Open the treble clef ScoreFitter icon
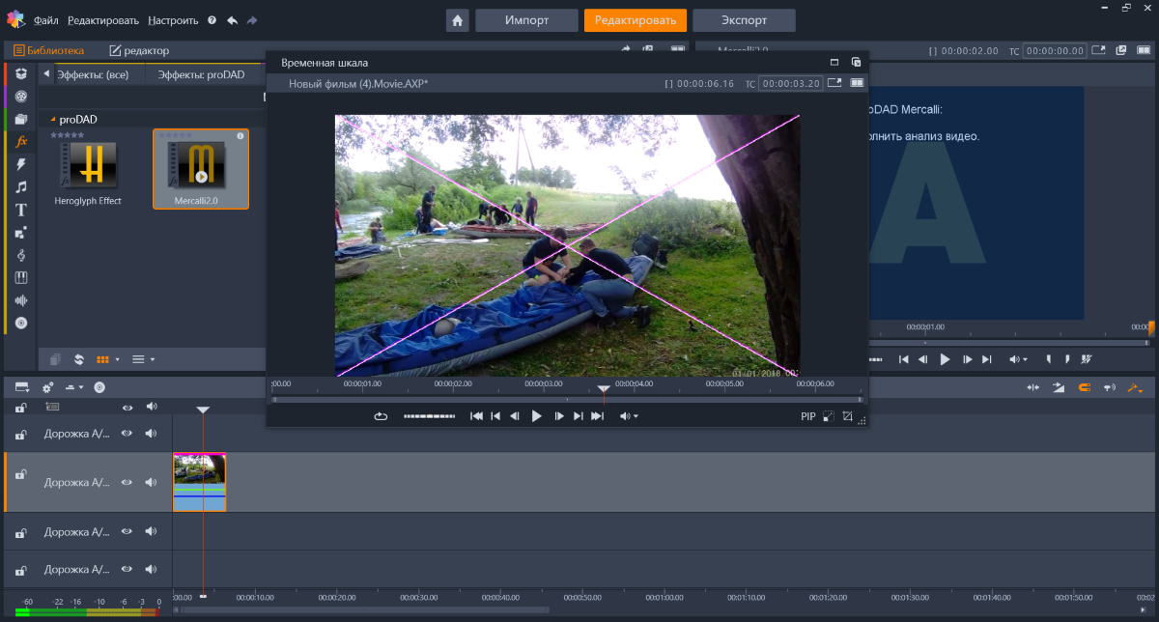This screenshot has width=1159, height=622. tap(20, 255)
